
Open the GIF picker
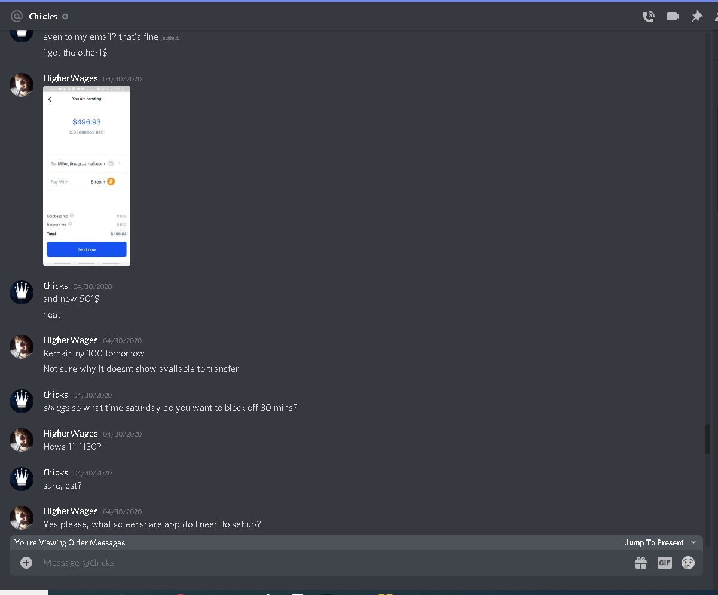coord(665,563)
